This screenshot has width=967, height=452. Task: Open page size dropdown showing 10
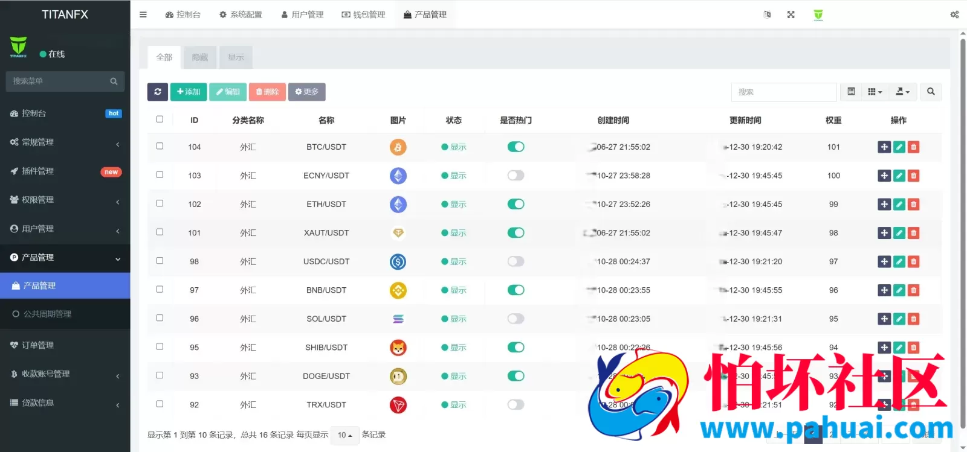pyautogui.click(x=345, y=435)
